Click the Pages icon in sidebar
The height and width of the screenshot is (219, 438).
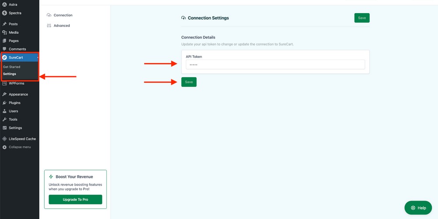pos(4,41)
